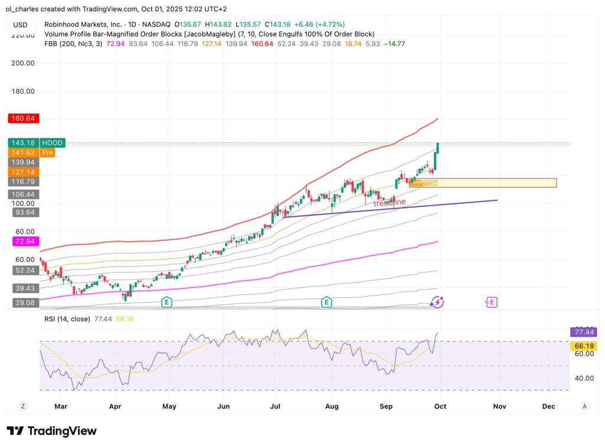The height and width of the screenshot is (448, 605).
Task: Open the USD currency selector
Action: coord(20,25)
